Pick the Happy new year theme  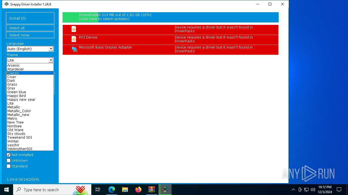coord(30,99)
